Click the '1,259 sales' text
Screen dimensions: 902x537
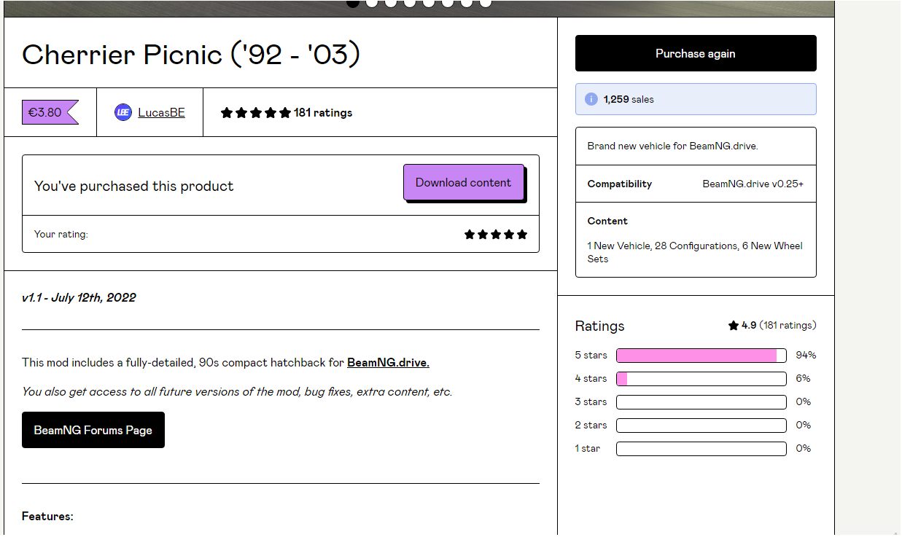click(x=629, y=99)
